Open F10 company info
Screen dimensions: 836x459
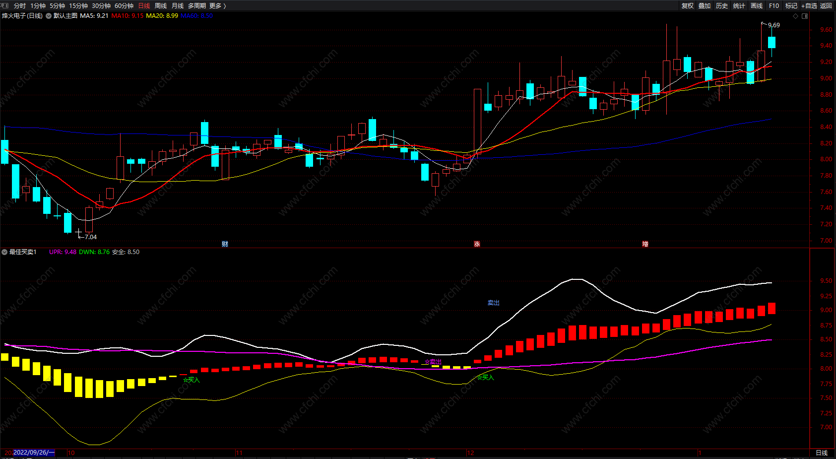pyautogui.click(x=774, y=5)
